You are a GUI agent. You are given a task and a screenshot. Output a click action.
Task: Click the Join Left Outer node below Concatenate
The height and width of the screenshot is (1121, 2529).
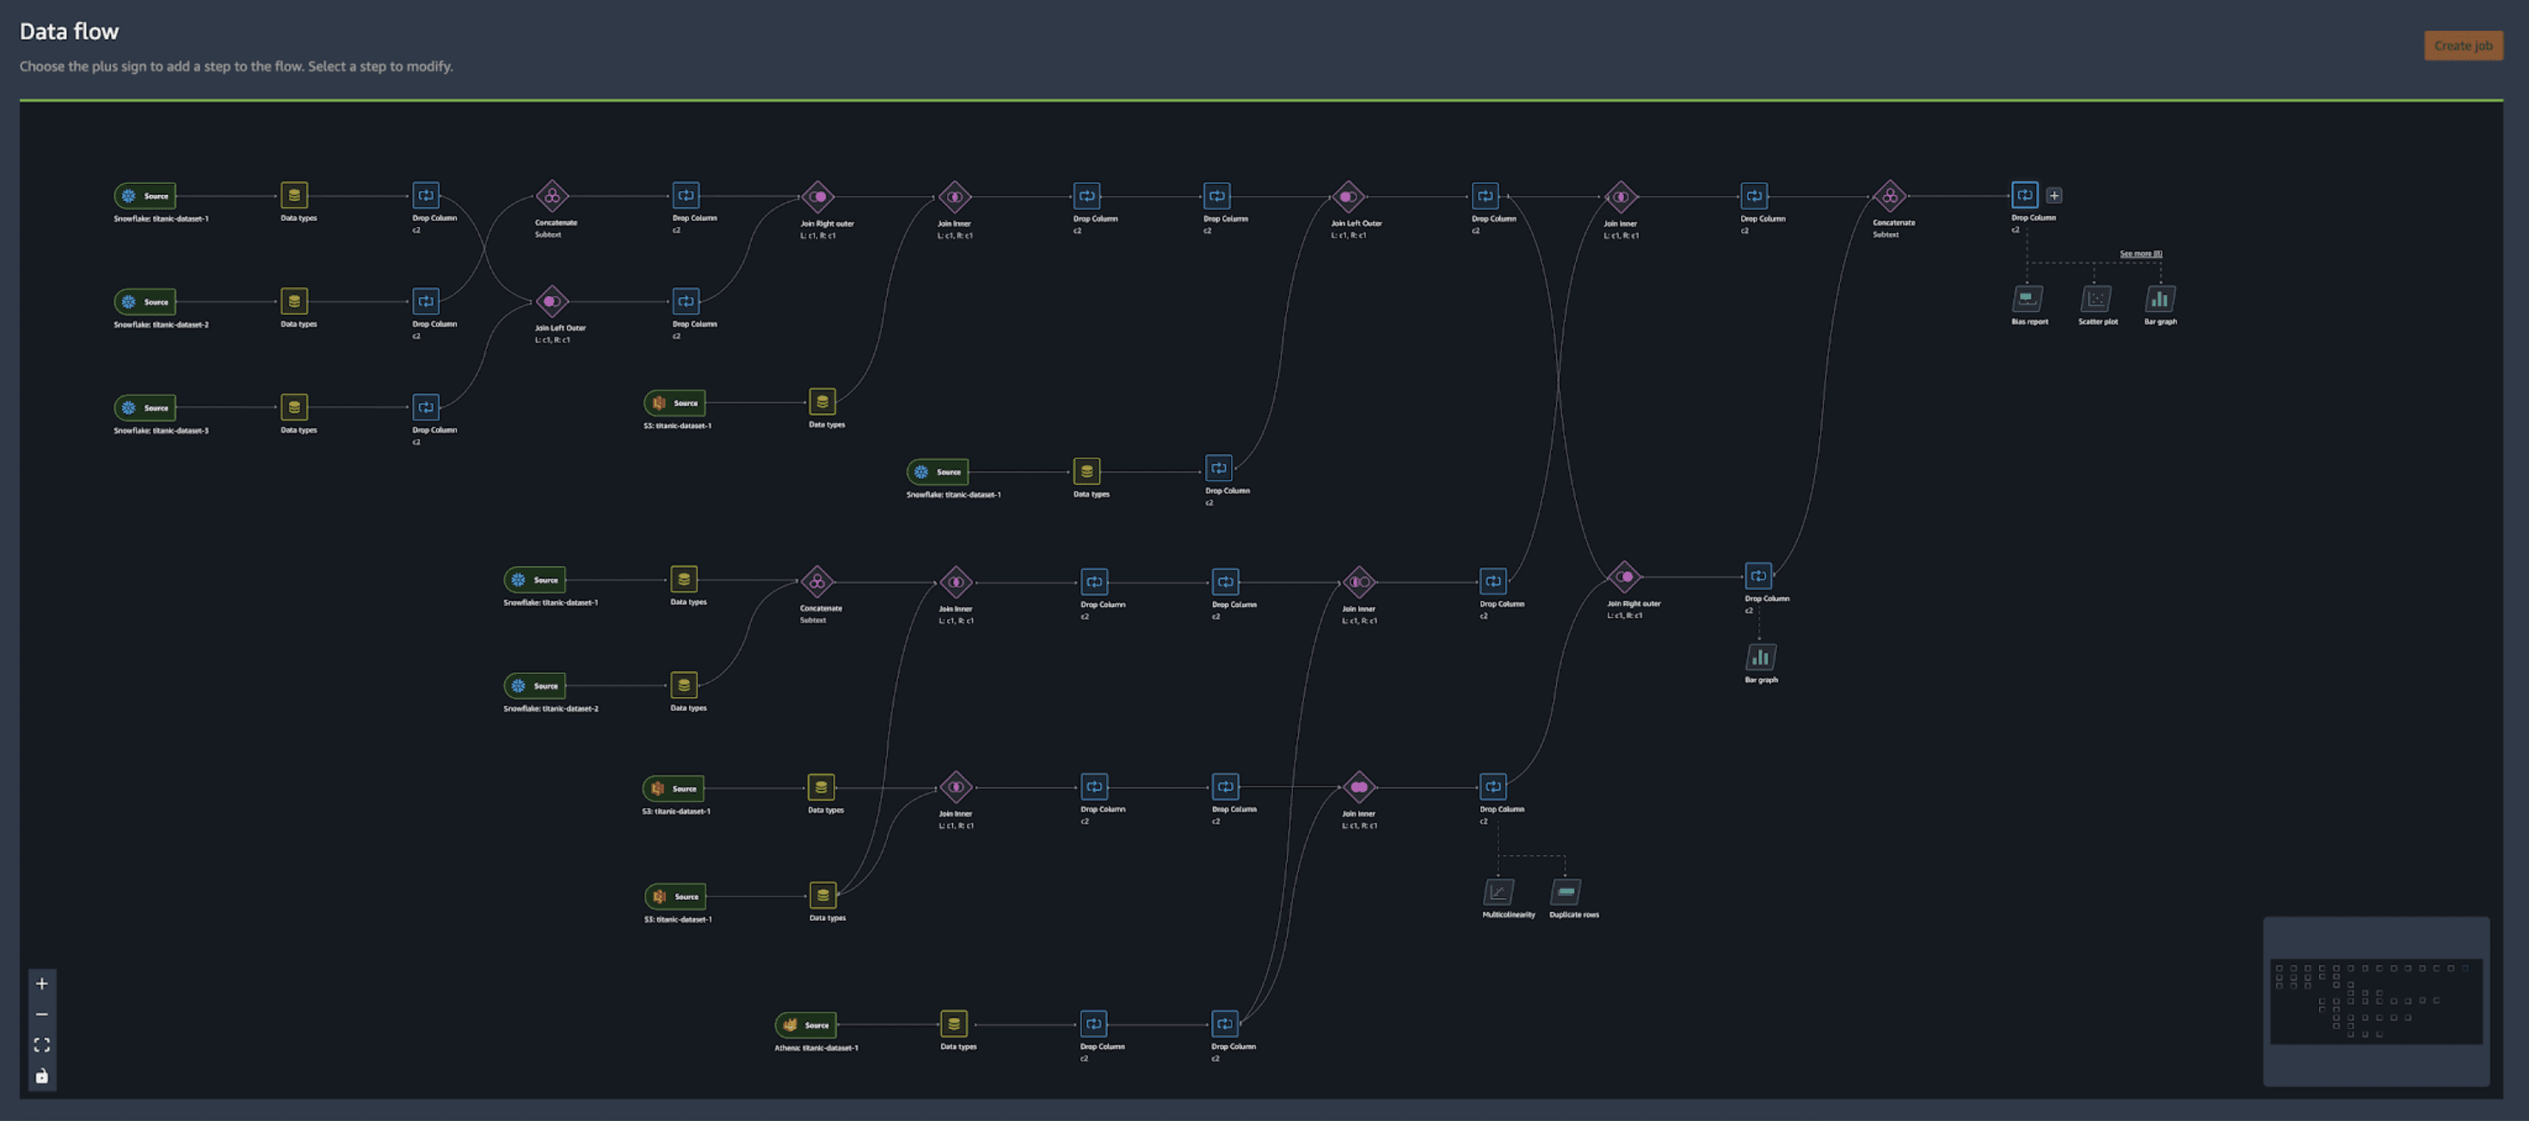click(551, 302)
